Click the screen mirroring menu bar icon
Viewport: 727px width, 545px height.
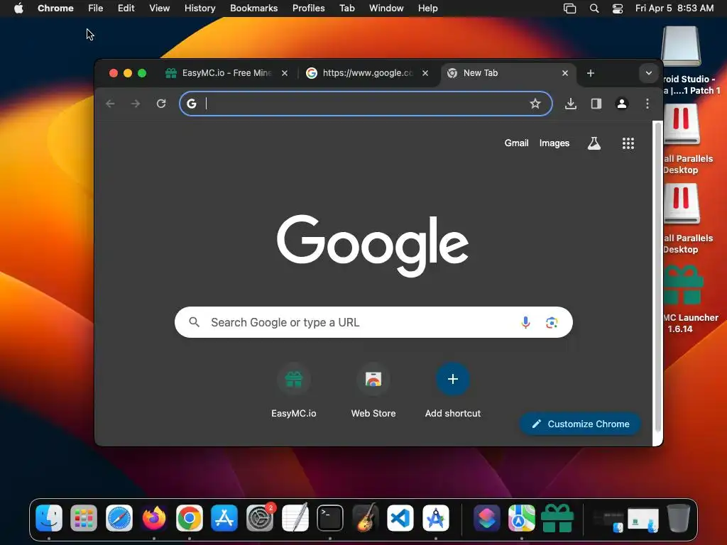(569, 9)
